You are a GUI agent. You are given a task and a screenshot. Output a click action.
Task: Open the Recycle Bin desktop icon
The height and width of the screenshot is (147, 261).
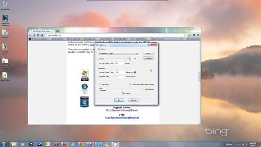5,5
